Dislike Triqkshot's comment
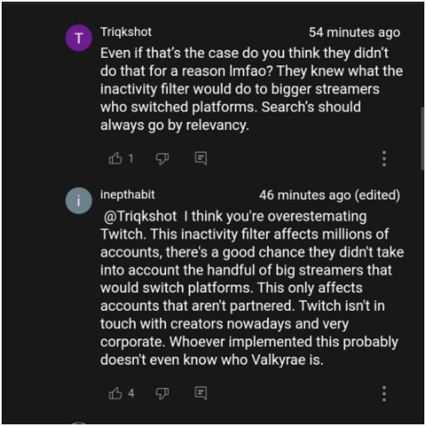 (x=162, y=159)
